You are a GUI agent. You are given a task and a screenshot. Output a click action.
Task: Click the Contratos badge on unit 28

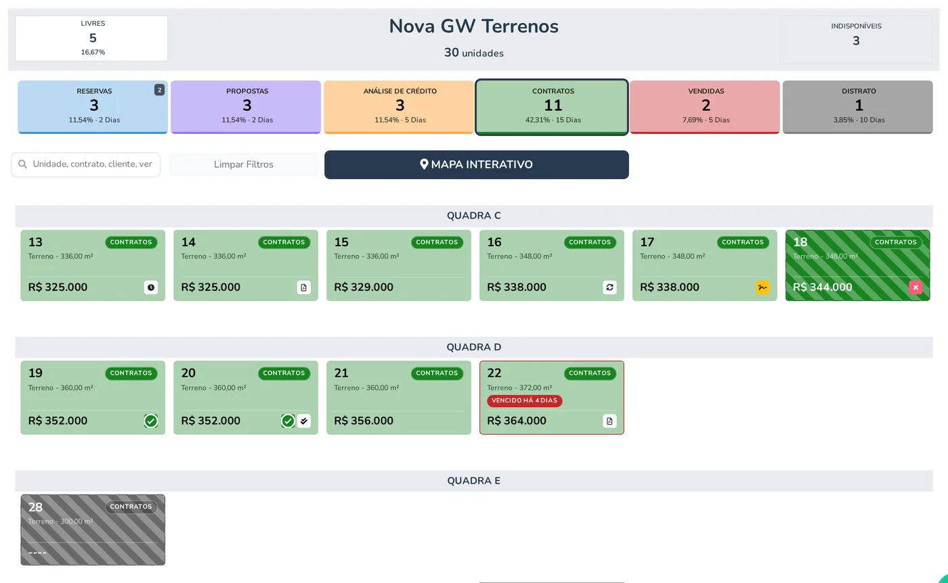click(x=131, y=507)
